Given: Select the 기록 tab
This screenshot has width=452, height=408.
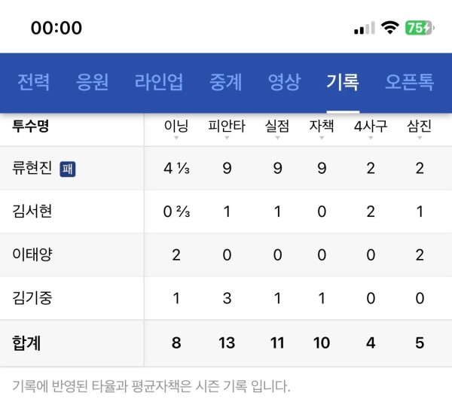Looking at the screenshot, I should [343, 82].
